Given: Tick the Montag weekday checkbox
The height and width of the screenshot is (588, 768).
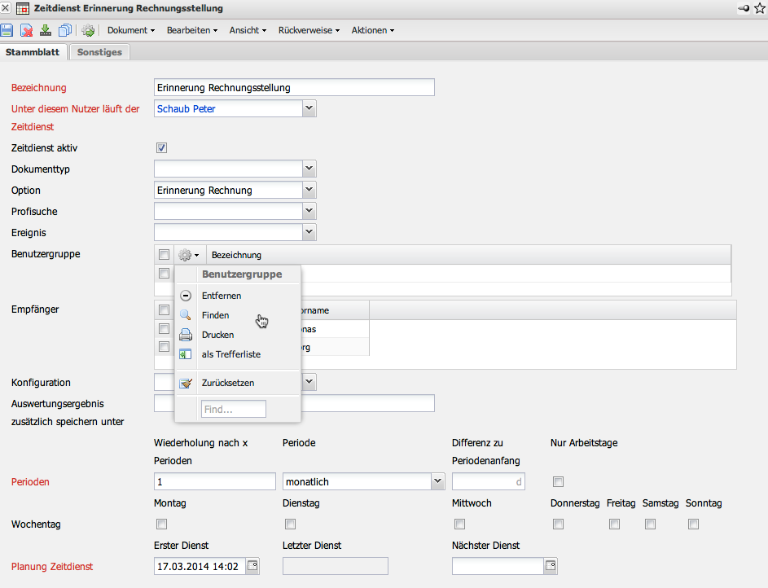Looking at the screenshot, I should pyautogui.click(x=161, y=524).
